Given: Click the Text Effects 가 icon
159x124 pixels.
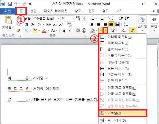Looking at the screenshot, I should point(26,30).
